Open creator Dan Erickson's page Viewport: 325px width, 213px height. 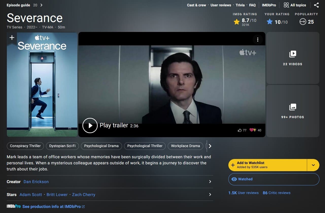tap(36, 182)
